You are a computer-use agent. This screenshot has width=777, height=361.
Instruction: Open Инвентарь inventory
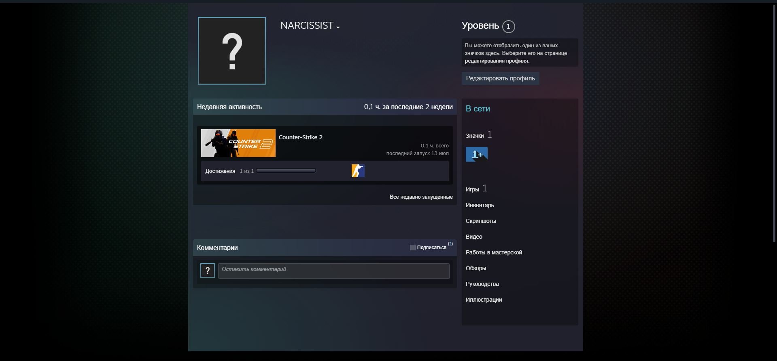tap(480, 205)
